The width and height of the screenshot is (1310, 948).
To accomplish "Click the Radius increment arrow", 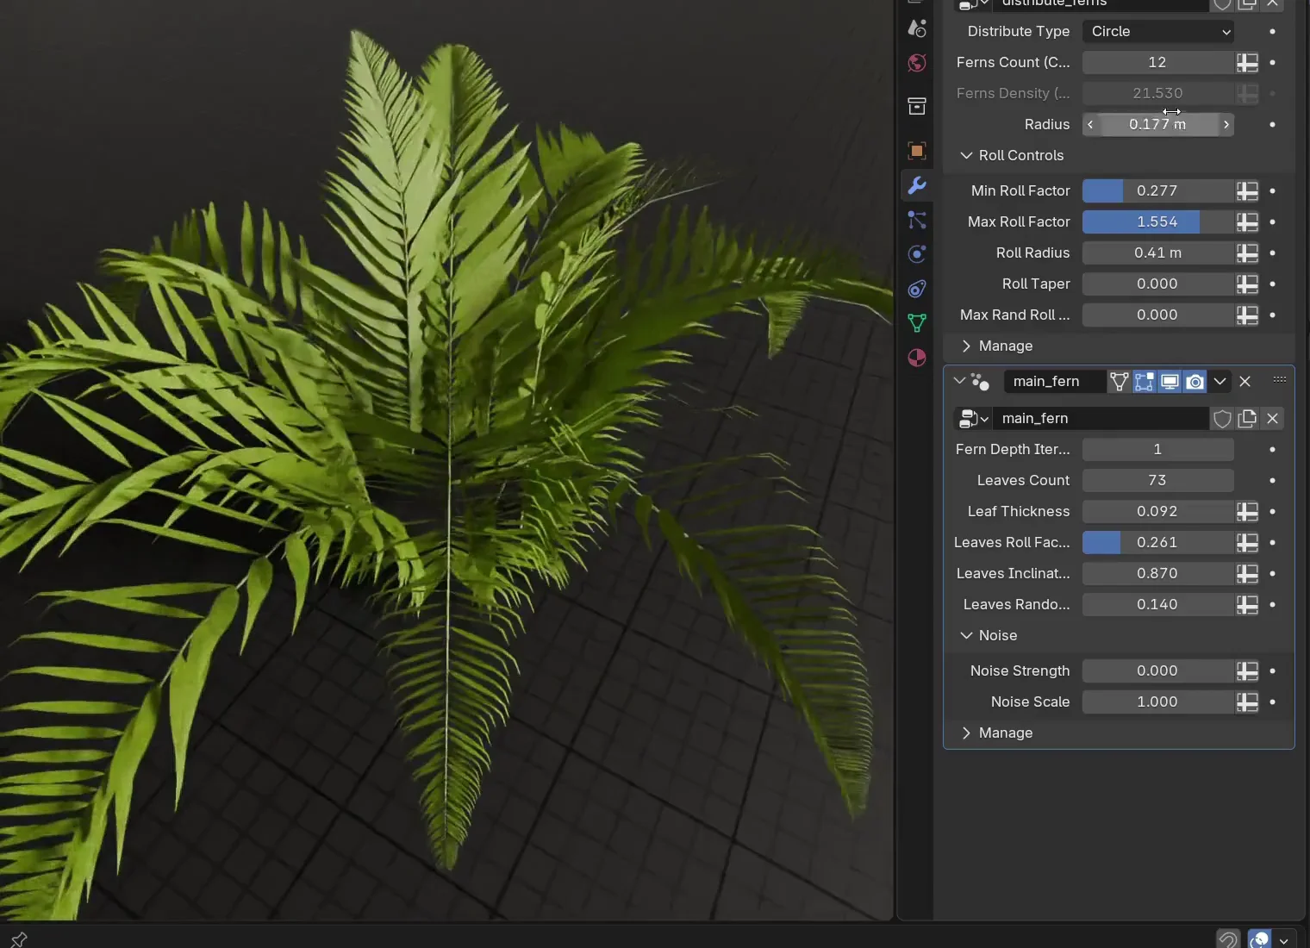I will [1226, 125].
